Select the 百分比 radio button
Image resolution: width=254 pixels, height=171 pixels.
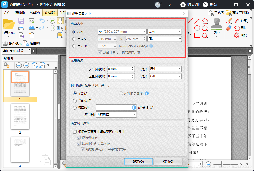(74, 46)
